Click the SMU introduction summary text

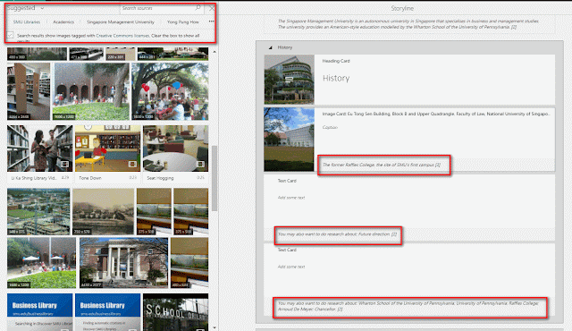tap(408, 24)
